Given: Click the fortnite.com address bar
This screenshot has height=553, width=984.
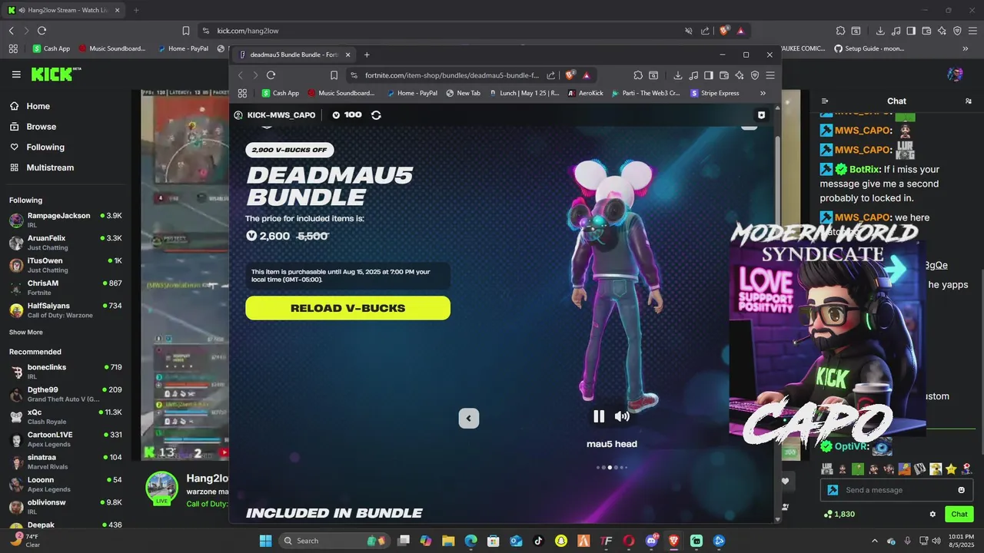Looking at the screenshot, I should (x=451, y=75).
